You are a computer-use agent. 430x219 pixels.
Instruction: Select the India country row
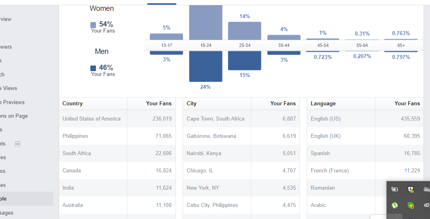click(117, 188)
